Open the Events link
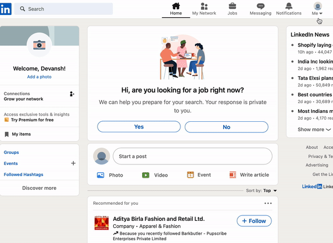 click(x=11, y=163)
